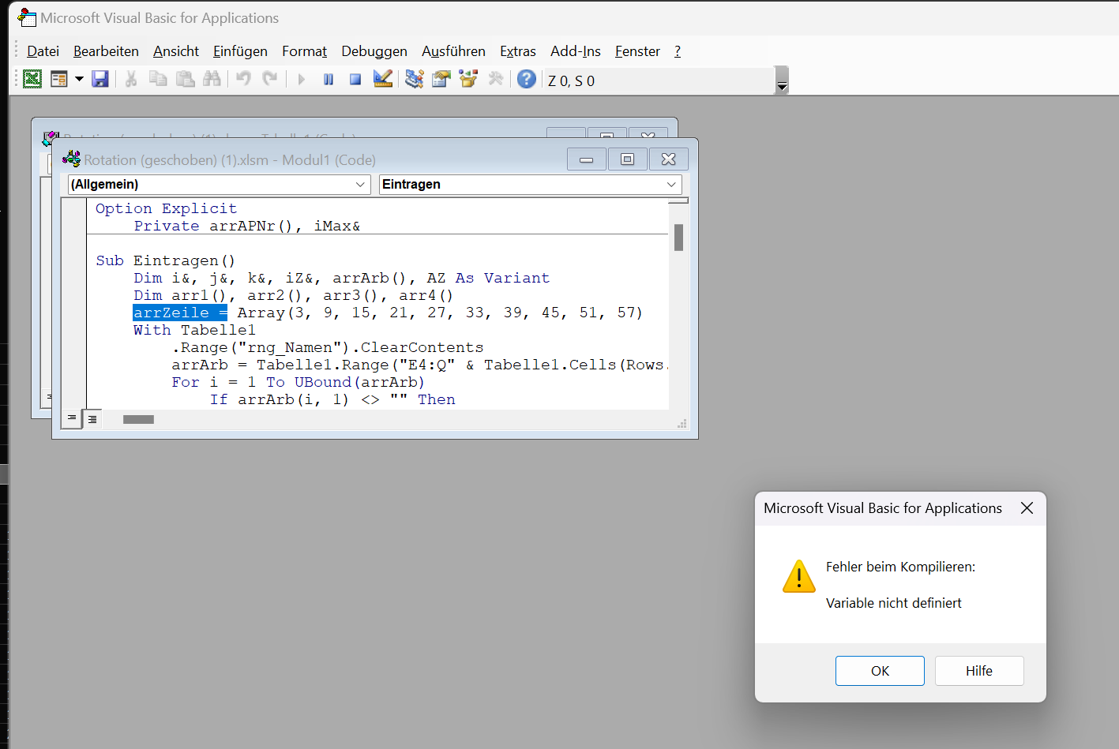
Task: Close the compile error dialog with X
Action: pyautogui.click(x=1027, y=508)
